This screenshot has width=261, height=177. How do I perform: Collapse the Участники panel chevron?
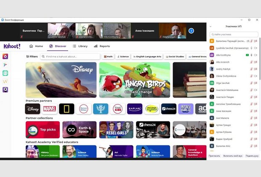pos(210,26)
